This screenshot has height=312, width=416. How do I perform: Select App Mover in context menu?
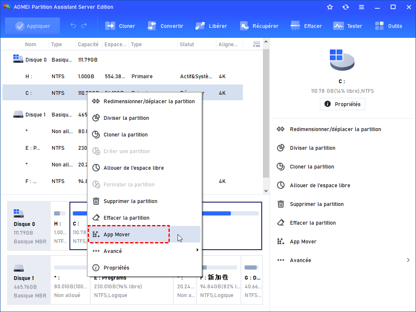145,235
